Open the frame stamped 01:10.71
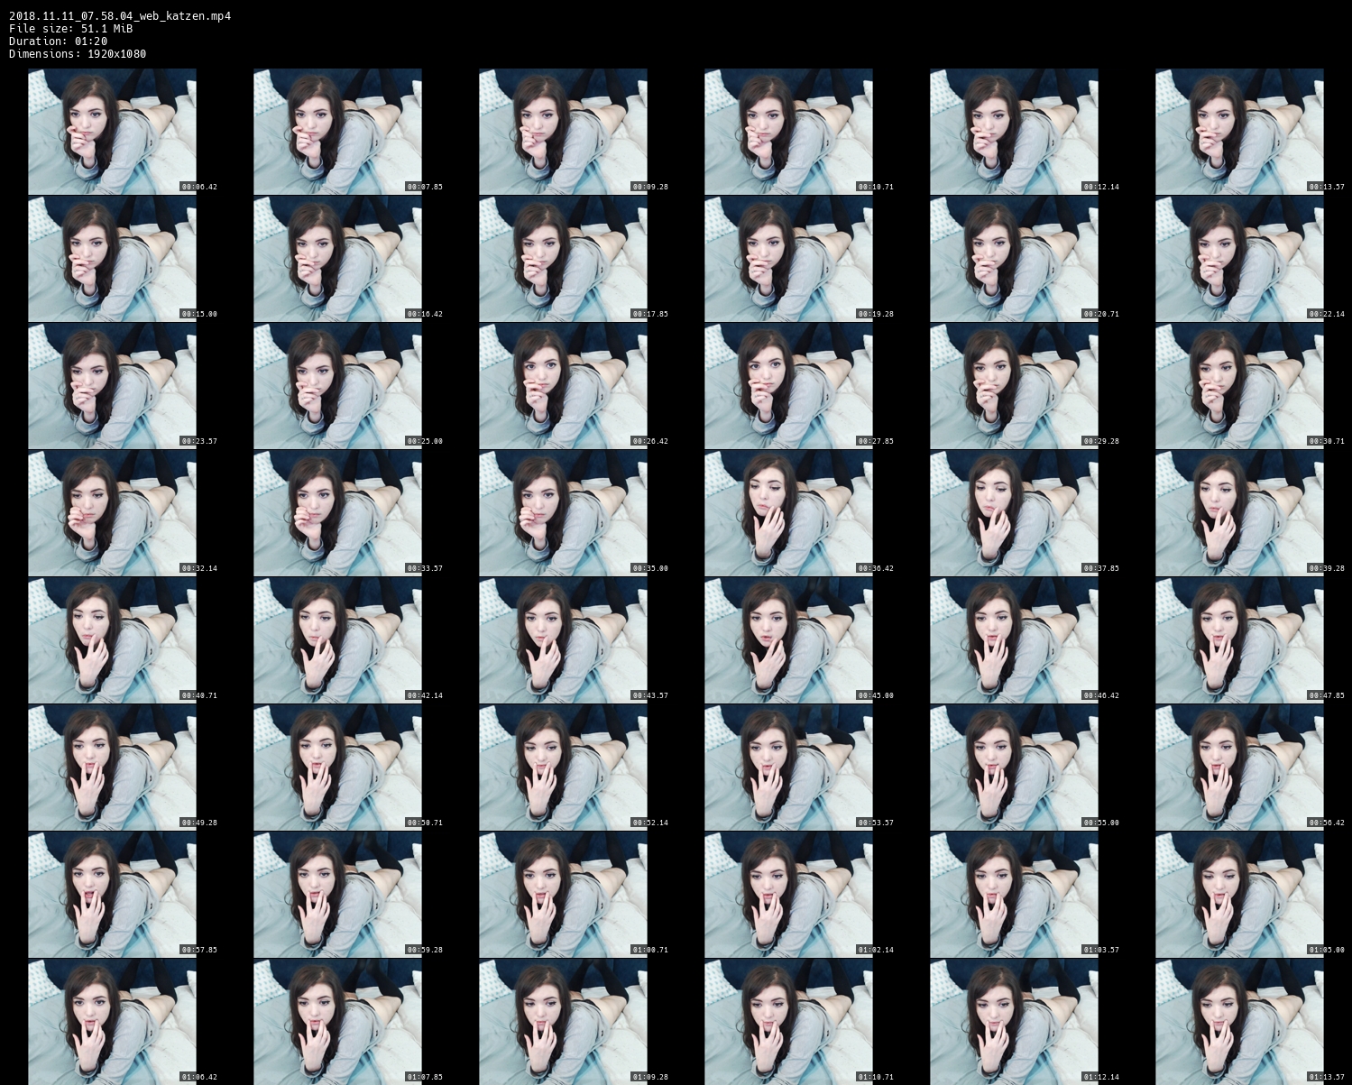Viewport: 1352px width, 1085px height. pyautogui.click(x=789, y=1022)
